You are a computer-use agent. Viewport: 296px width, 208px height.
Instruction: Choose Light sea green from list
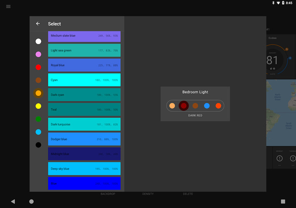click(x=84, y=51)
